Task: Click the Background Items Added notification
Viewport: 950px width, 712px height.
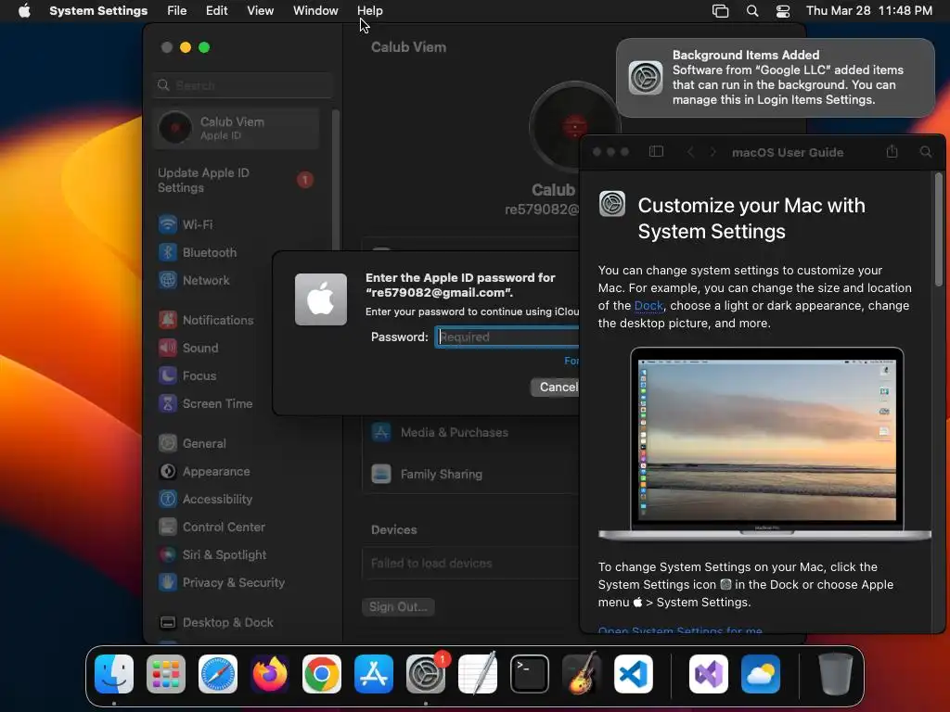Action: click(x=775, y=78)
